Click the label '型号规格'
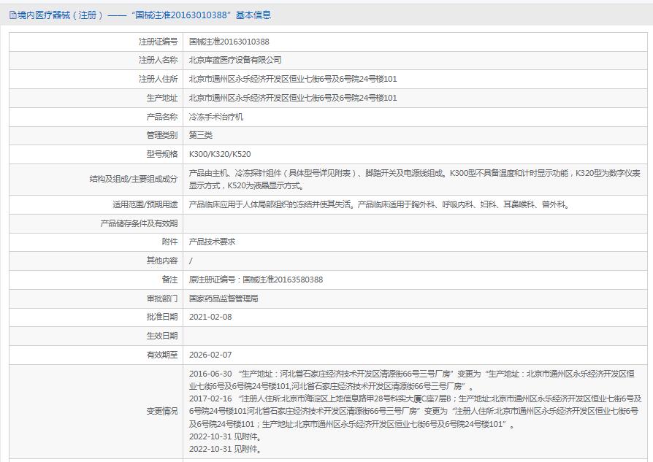Image resolution: width=653 pixels, height=462 pixels. (x=162, y=154)
